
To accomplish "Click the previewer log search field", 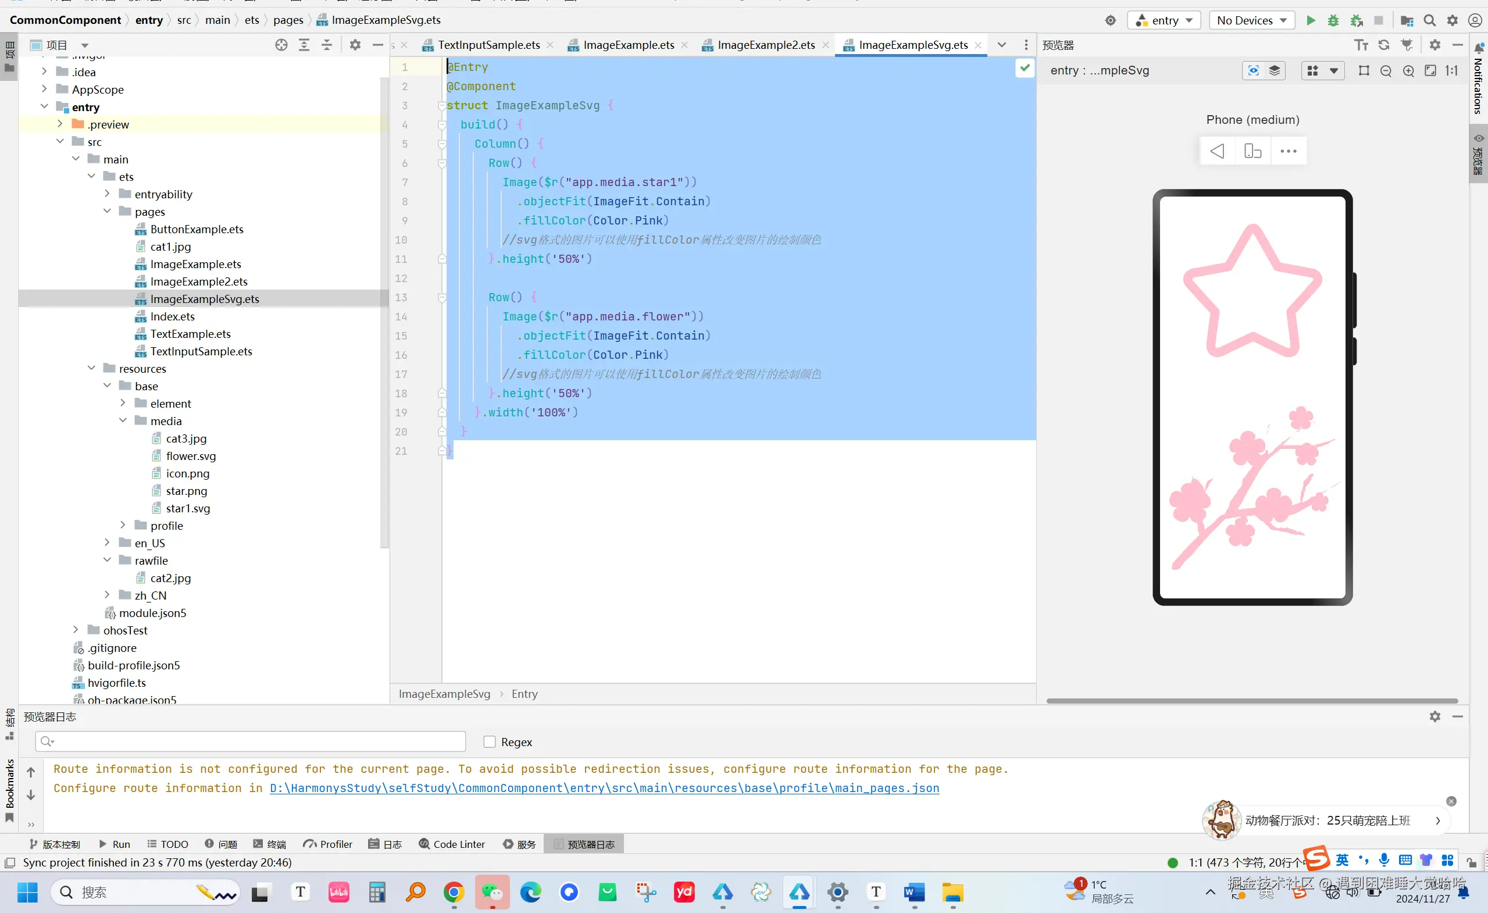I will (250, 741).
